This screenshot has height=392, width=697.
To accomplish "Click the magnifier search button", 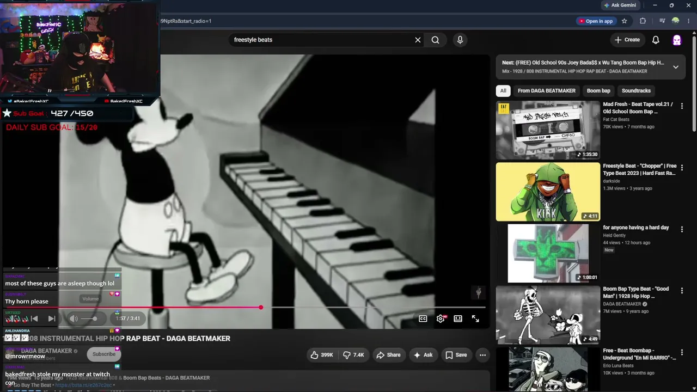I will 436,40.
